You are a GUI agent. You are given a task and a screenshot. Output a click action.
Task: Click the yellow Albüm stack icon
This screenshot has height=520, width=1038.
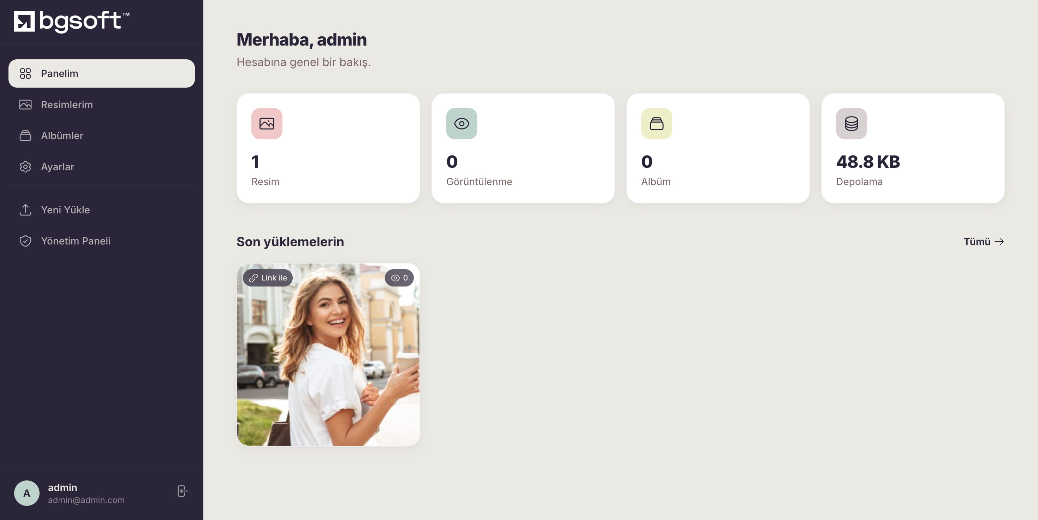coord(656,123)
